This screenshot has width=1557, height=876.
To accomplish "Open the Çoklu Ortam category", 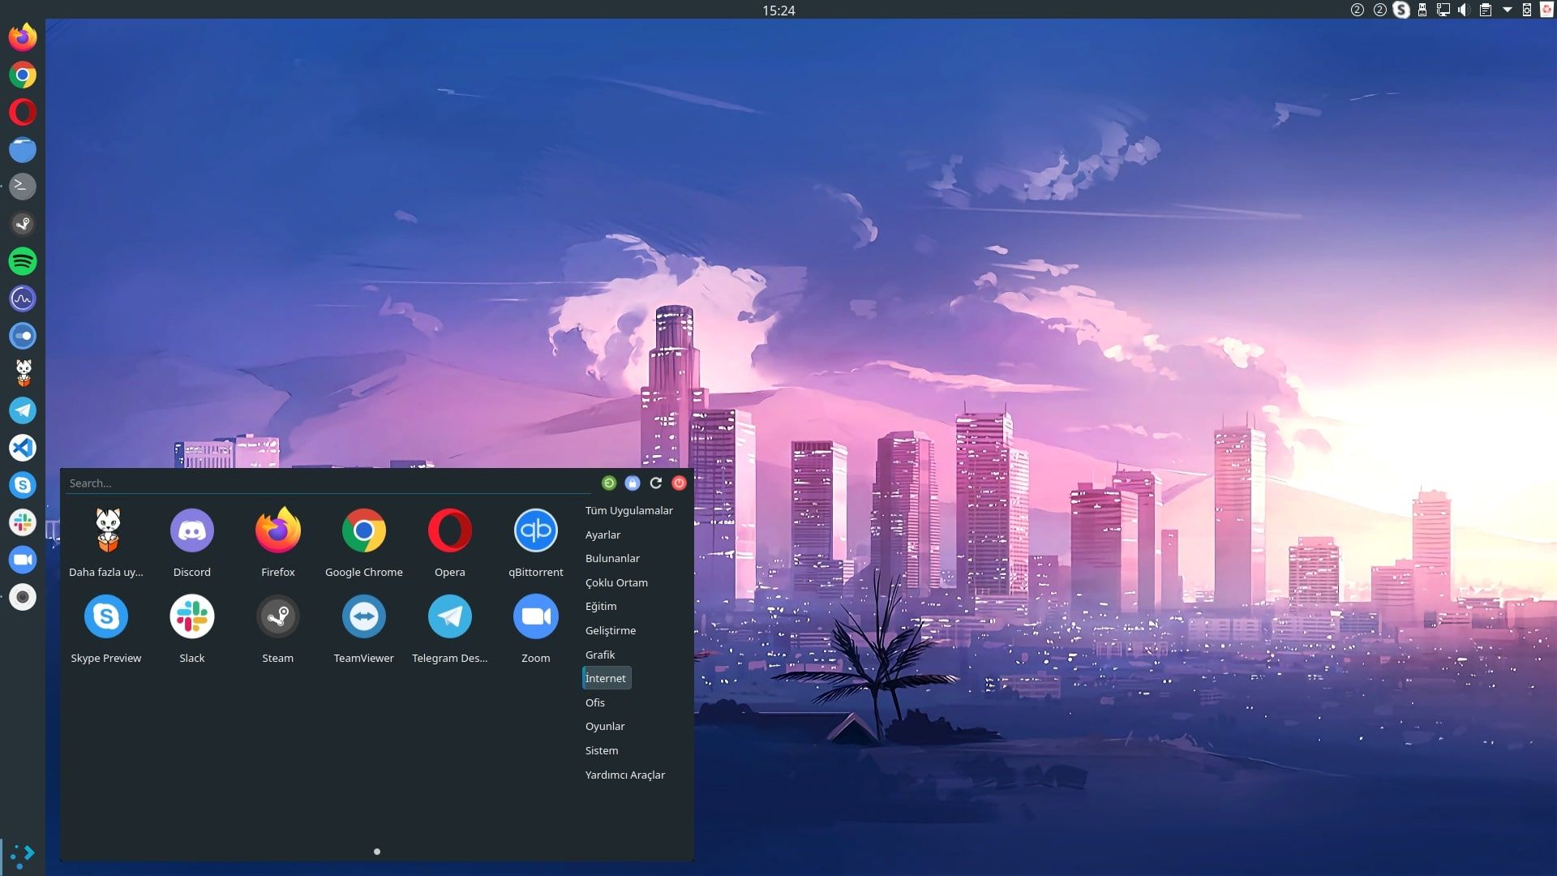I will [616, 582].
